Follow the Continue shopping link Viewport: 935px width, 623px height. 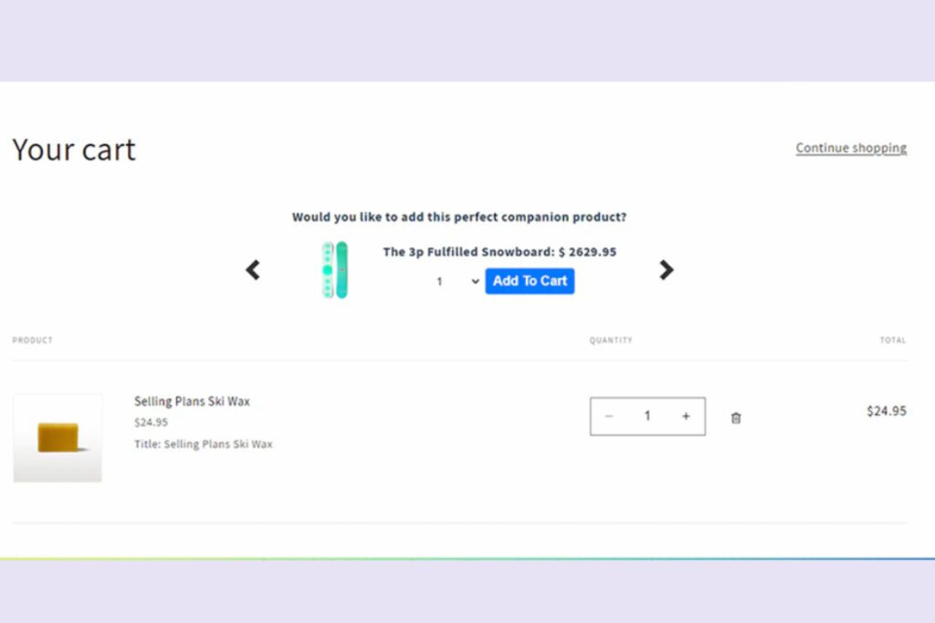pos(851,148)
